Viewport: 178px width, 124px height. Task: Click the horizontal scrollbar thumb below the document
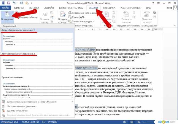[x=63, y=120]
